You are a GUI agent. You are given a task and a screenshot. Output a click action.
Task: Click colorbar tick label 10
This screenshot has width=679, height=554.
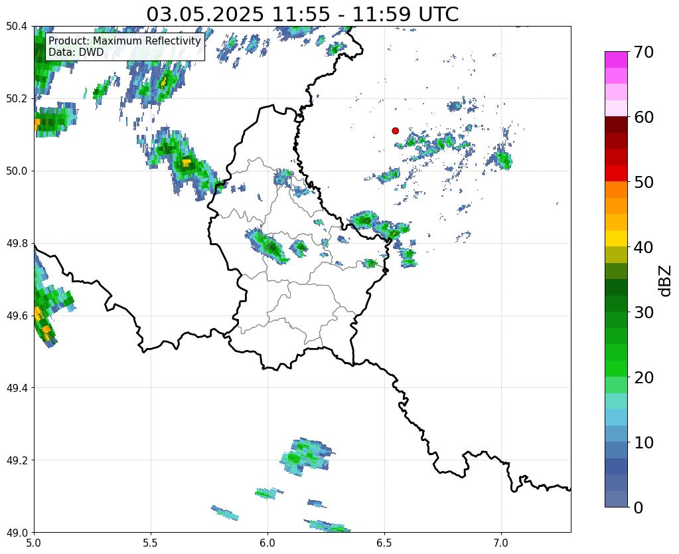644,442
